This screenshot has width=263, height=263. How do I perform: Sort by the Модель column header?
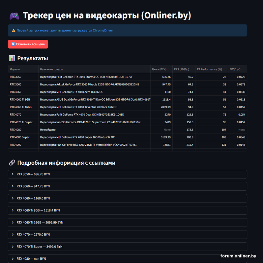pos(23,69)
